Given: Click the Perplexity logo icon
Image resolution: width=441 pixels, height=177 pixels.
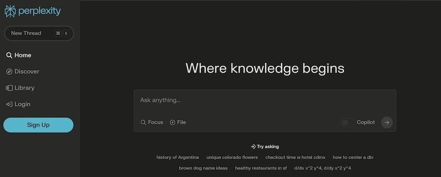Looking at the screenshot, I should (x=10, y=11).
